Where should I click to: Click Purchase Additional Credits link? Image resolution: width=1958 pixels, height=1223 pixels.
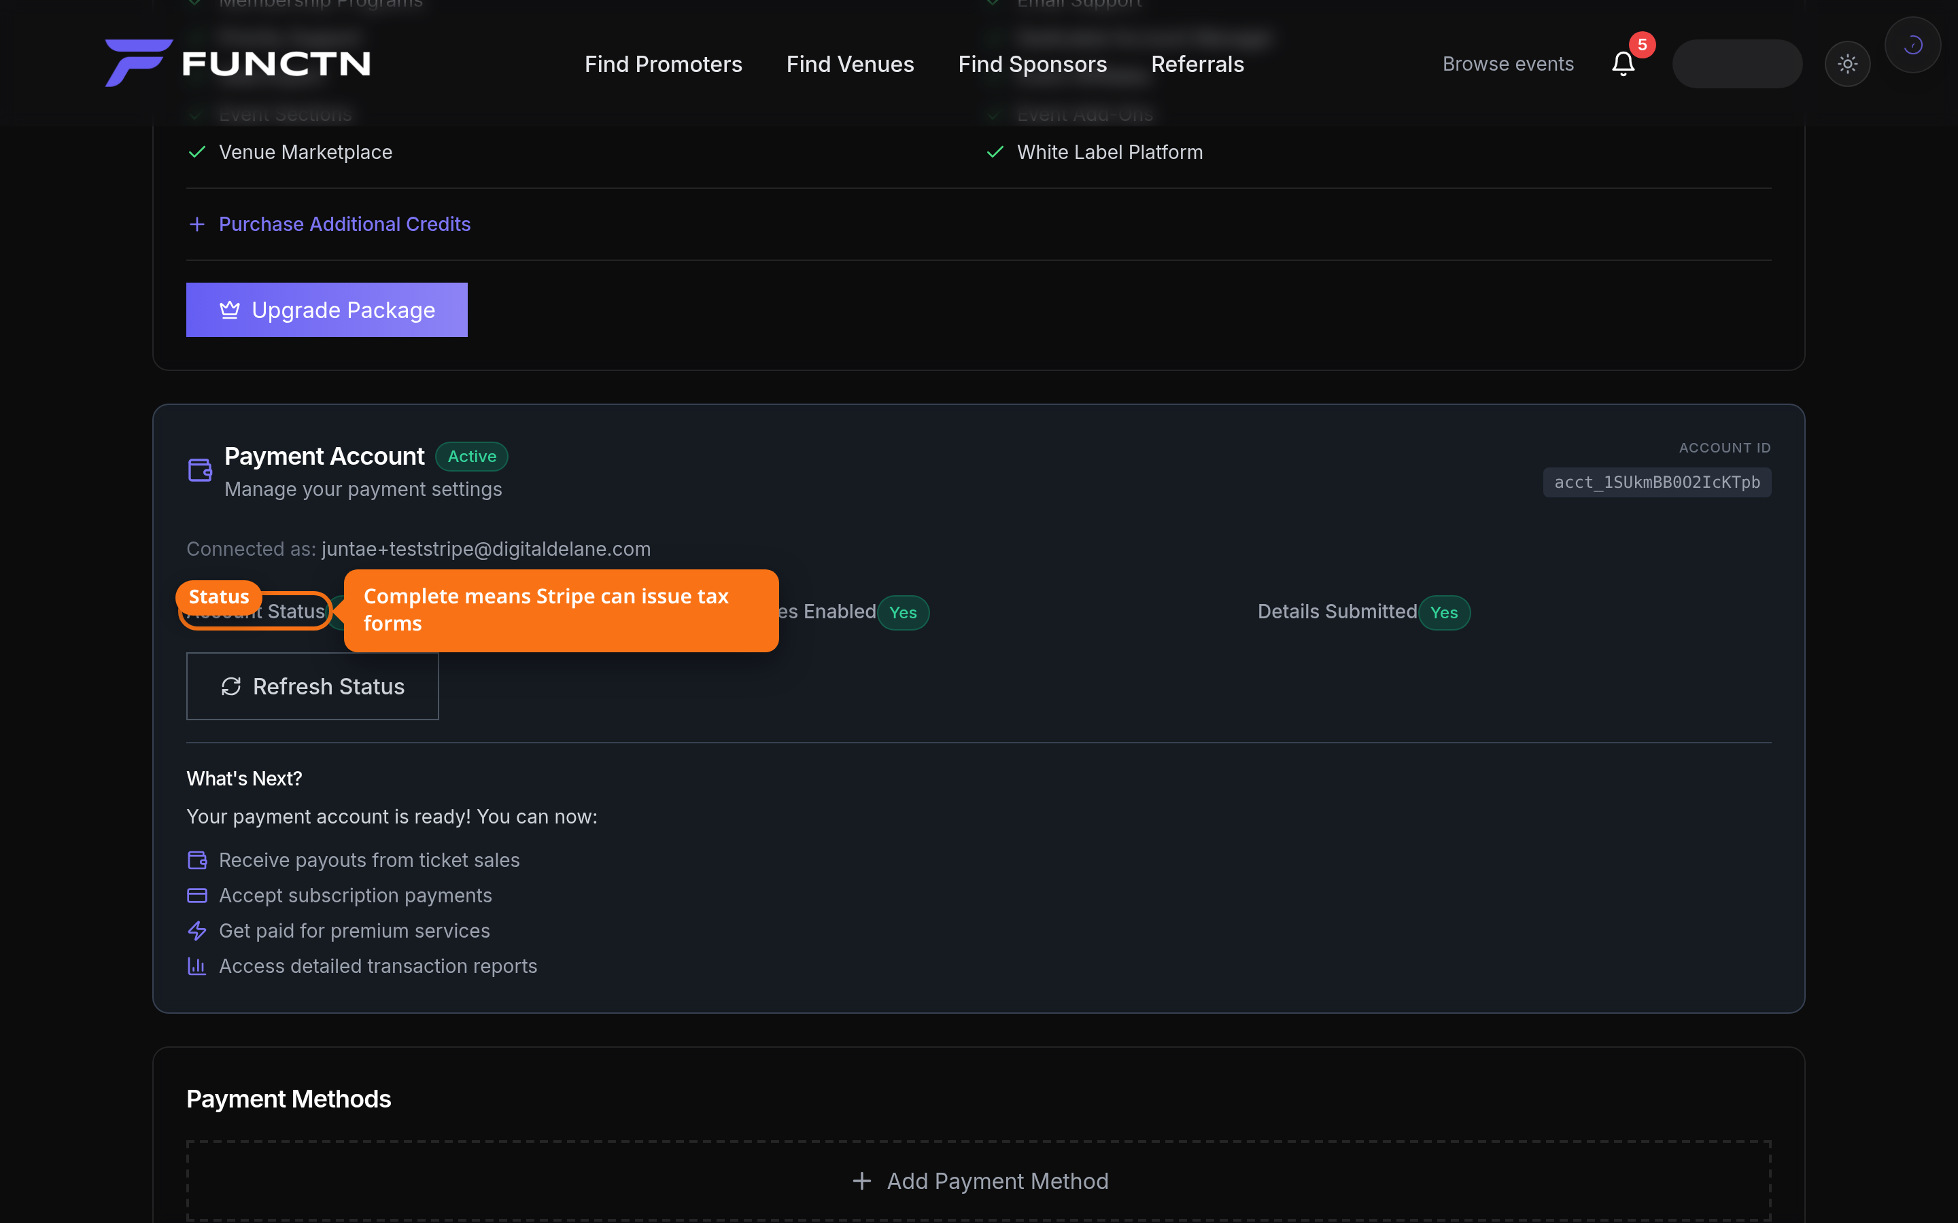click(x=345, y=224)
